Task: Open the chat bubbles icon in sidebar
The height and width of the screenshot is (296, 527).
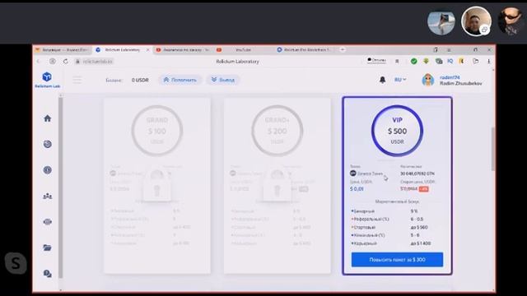Action: pyautogui.click(x=48, y=274)
